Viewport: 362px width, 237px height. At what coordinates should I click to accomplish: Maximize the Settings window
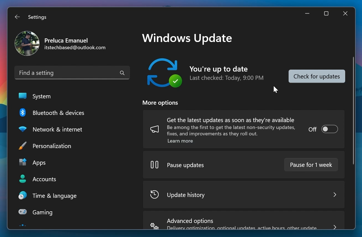[326, 14]
